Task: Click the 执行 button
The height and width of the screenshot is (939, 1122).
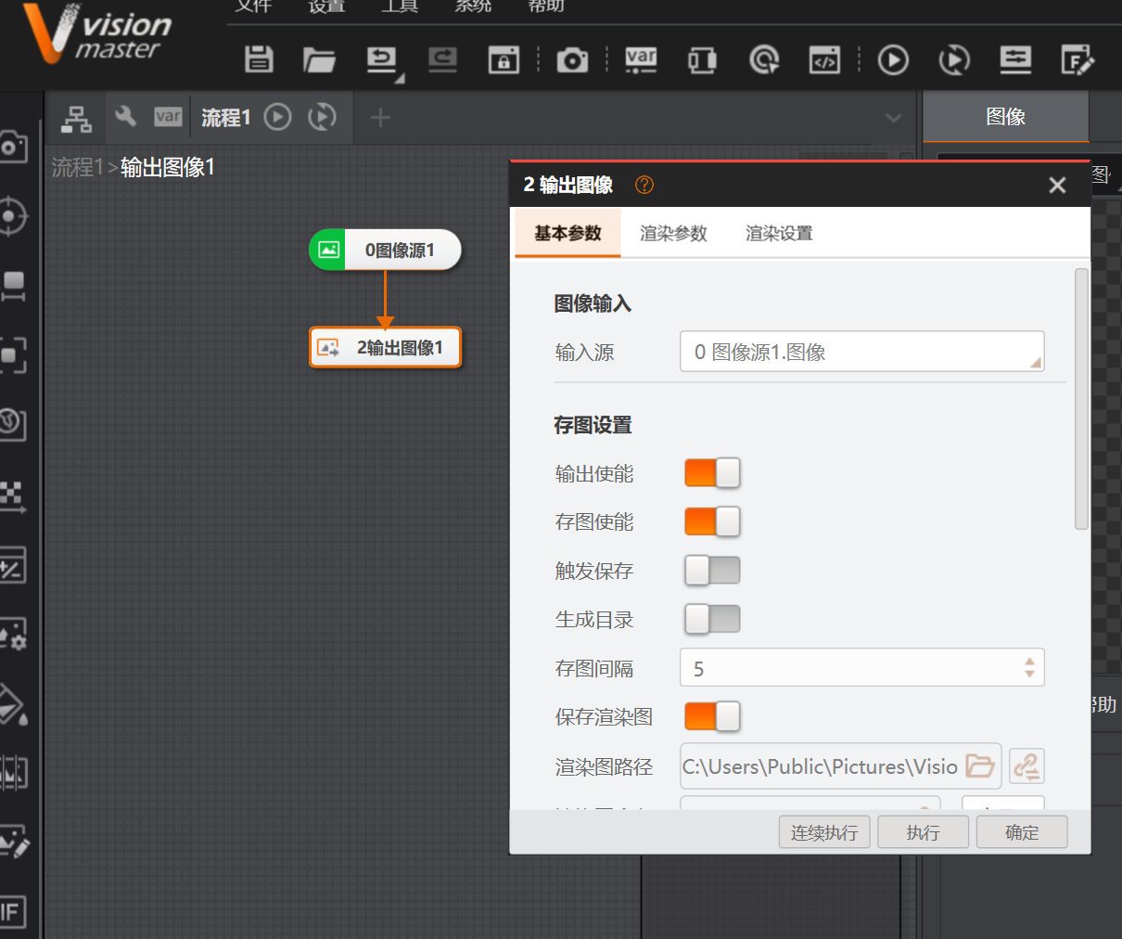Action: pyautogui.click(x=923, y=831)
